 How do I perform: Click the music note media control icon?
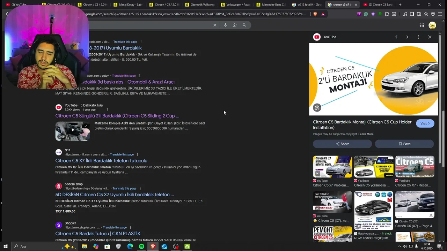(405, 14)
